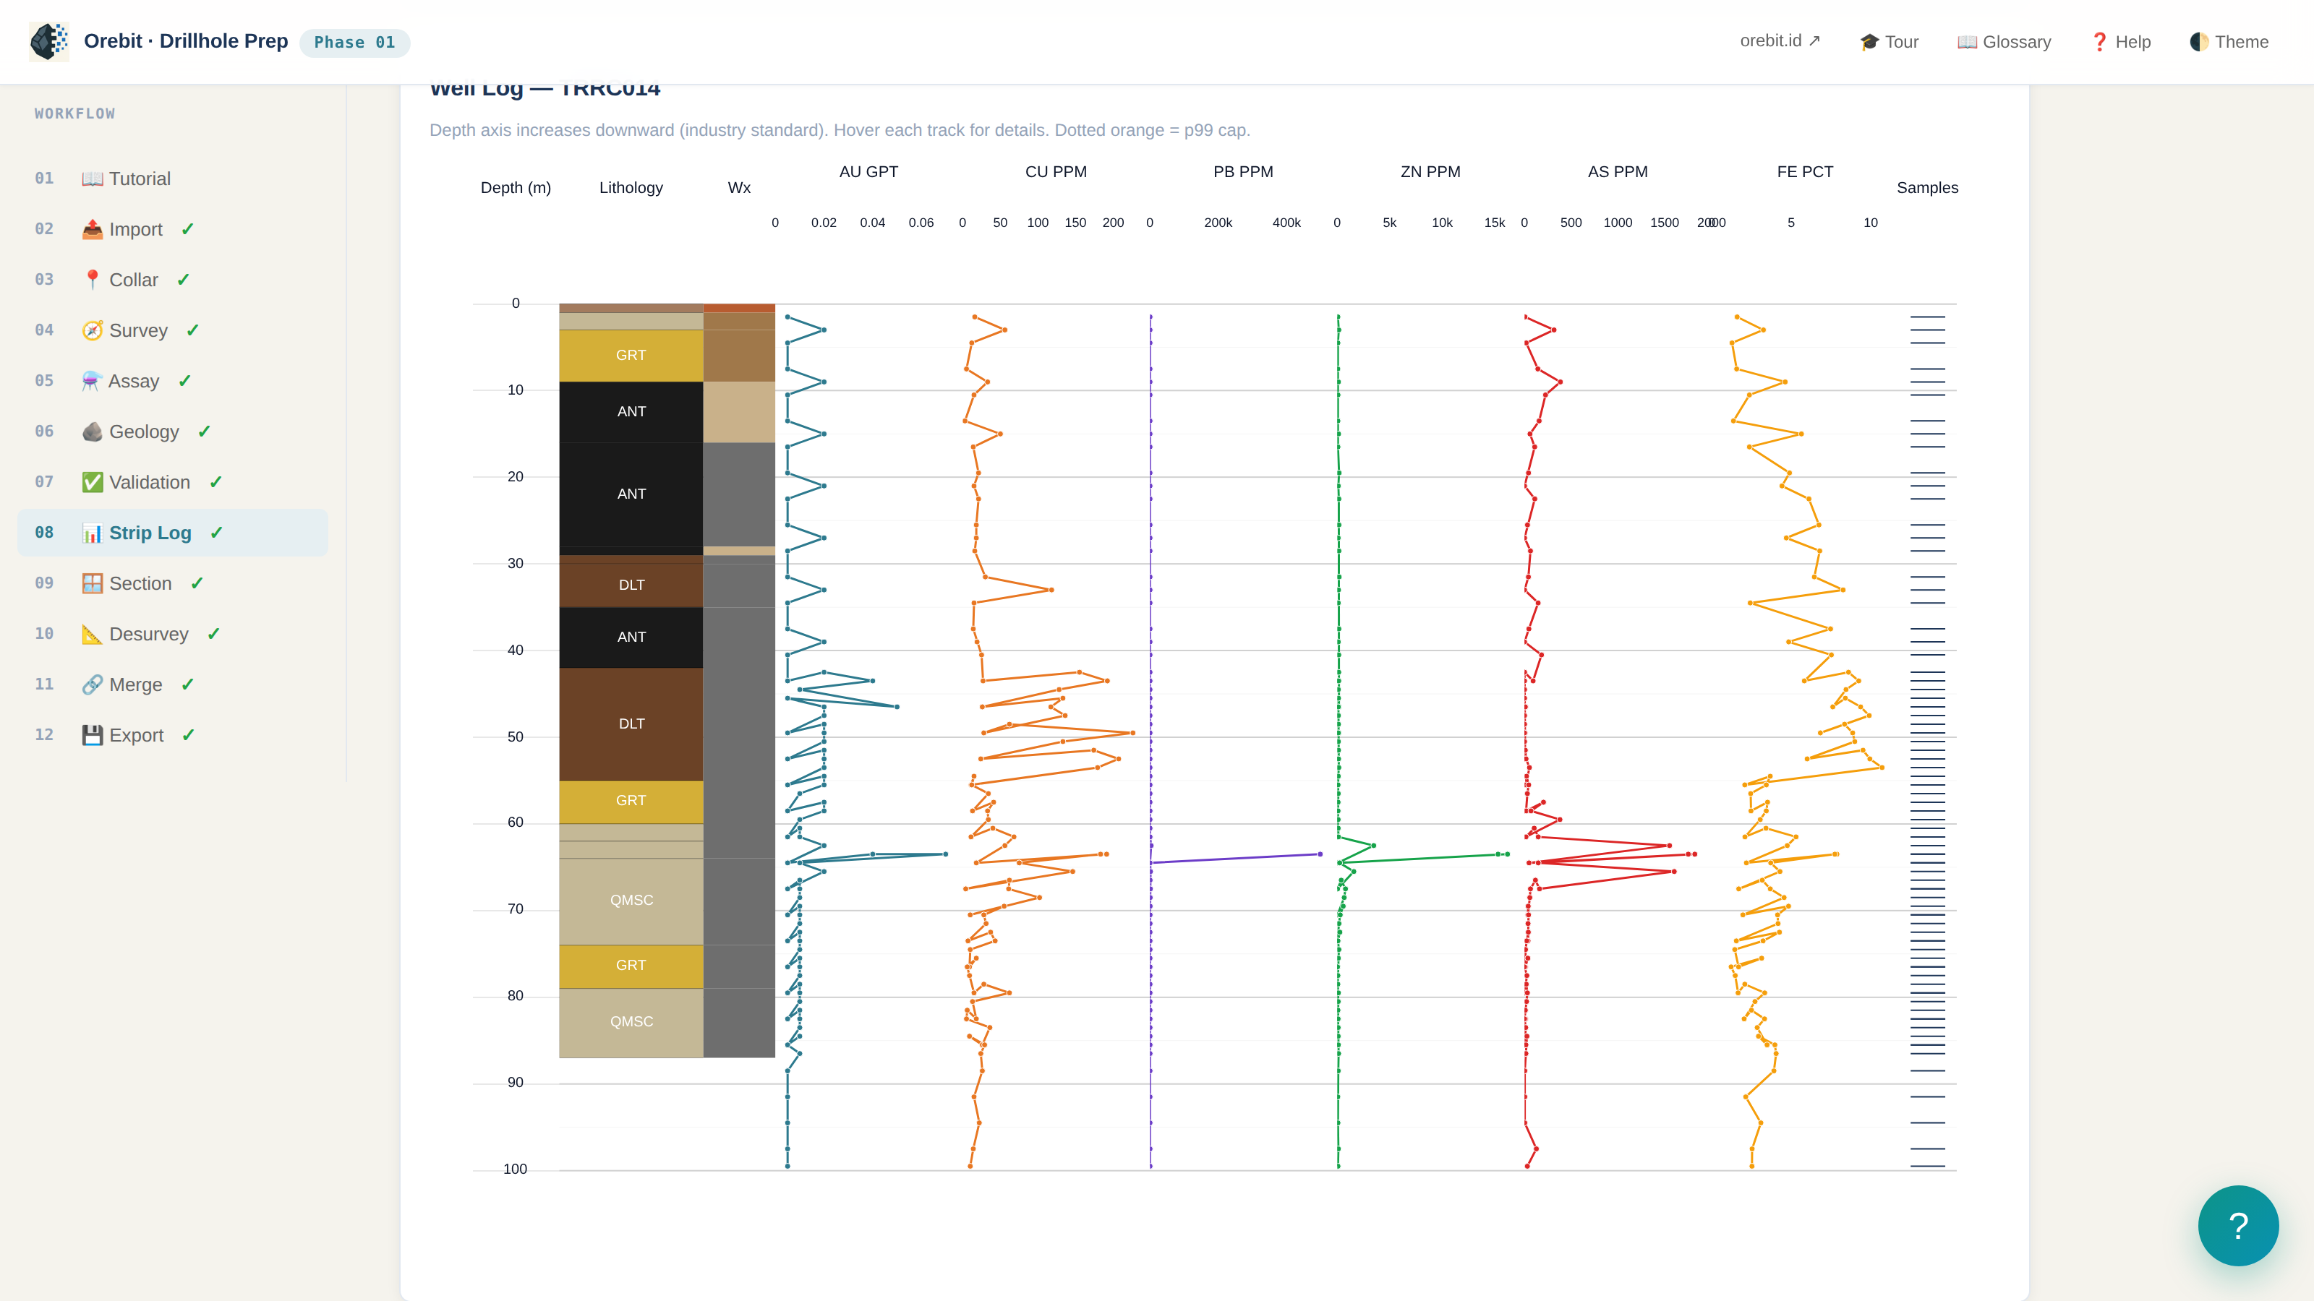Screen dimensions: 2314x1301
Task: Click the PB PPM spike near 64 m
Action: pos(1320,854)
